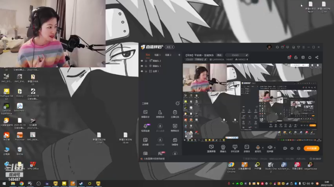Screen dimensions: 334x187
Task: Lock the 摄像头 1 source
Action: [x=146, y=66]
